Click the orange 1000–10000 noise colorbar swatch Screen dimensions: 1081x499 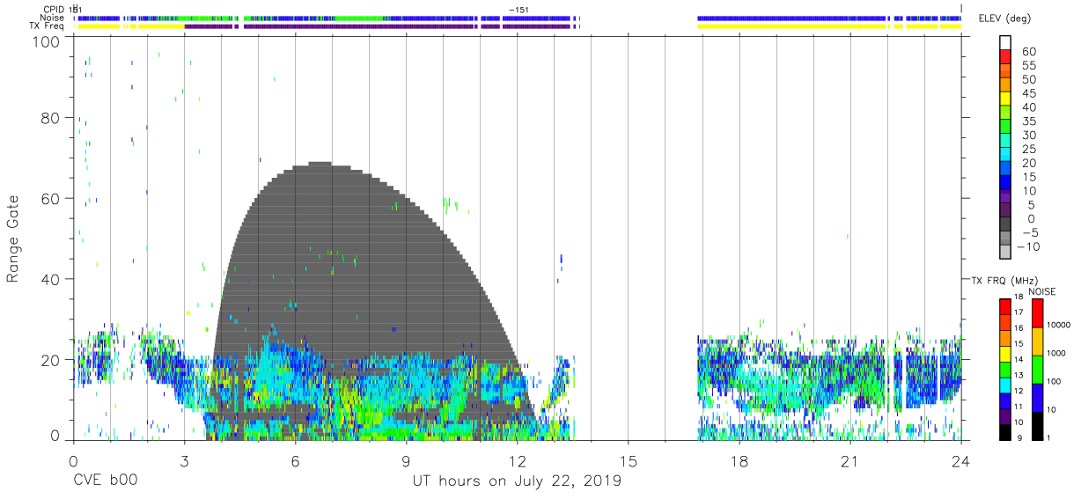click(x=1037, y=341)
